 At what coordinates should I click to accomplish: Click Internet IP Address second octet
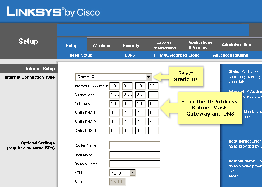[128, 86]
